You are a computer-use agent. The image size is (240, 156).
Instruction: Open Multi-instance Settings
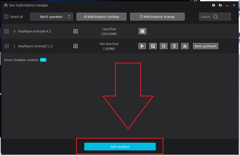[101, 17]
